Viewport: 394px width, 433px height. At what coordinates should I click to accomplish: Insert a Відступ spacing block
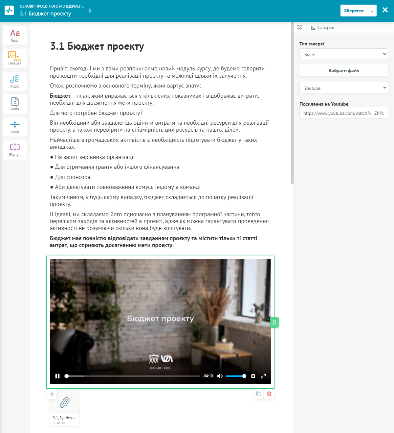coord(15,150)
